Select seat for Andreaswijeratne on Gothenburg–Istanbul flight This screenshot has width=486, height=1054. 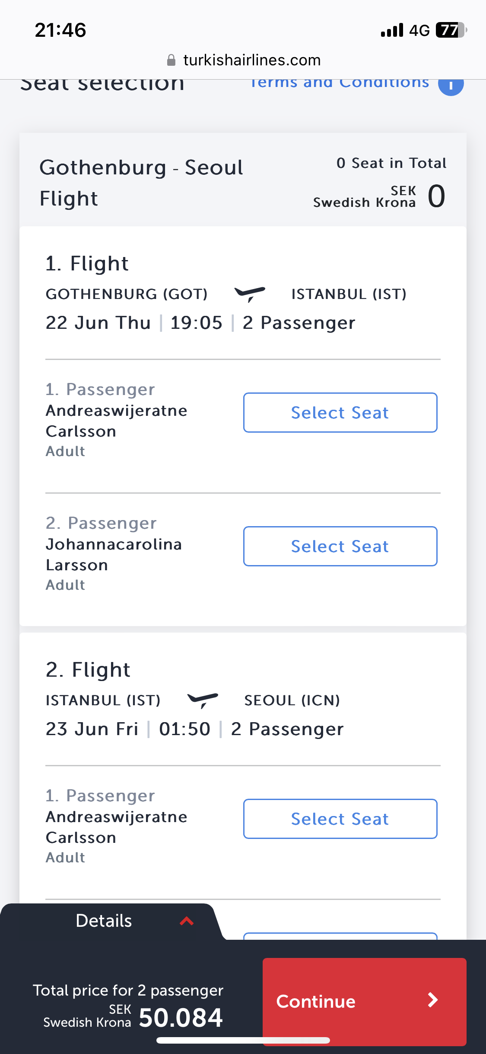(x=340, y=412)
